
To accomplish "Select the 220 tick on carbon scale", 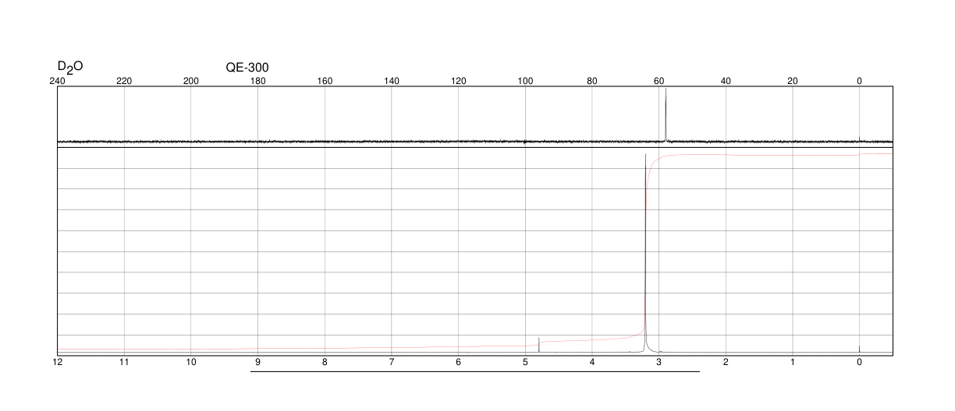I will coord(124,81).
